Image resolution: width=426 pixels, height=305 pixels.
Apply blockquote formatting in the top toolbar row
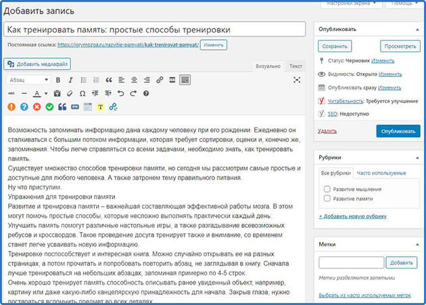[109, 80]
